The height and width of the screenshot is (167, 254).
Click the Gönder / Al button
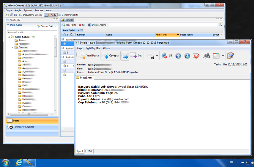(45, 26)
